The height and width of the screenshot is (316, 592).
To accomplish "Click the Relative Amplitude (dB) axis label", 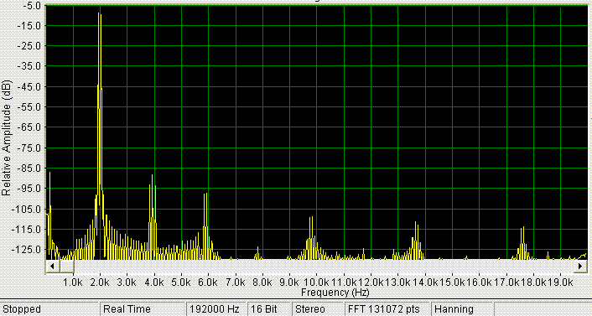I will [6, 137].
